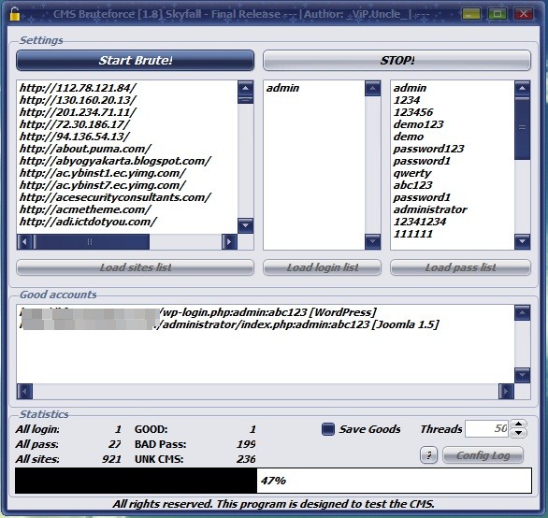Minimize the CMS Bruteforce window
Image resolution: width=548 pixels, height=518 pixels.
[471, 14]
